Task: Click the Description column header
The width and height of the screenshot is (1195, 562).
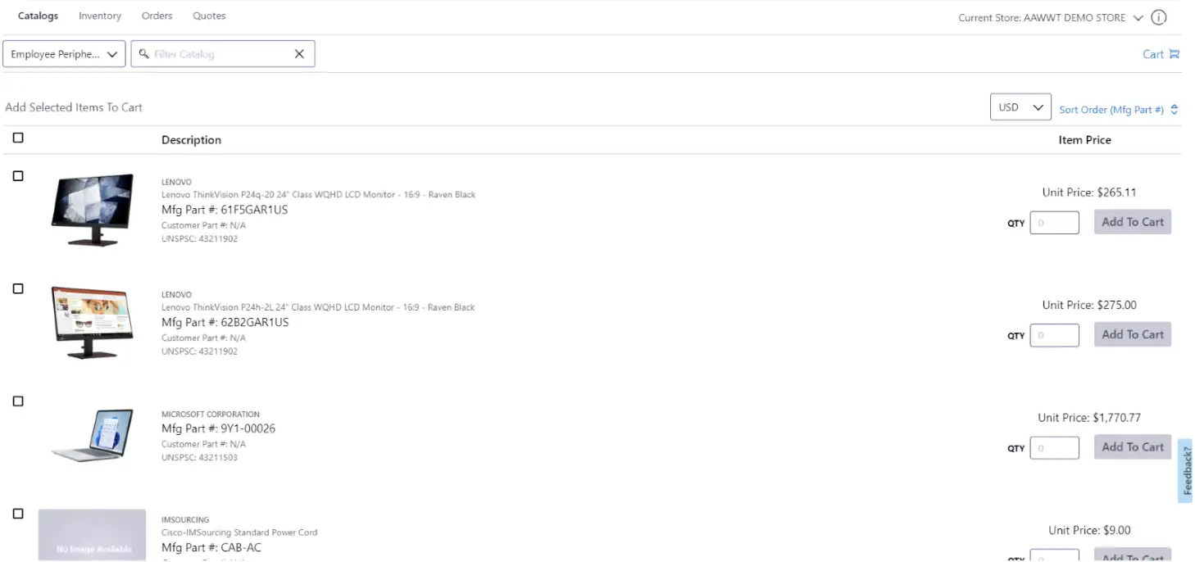Action: [x=191, y=140]
